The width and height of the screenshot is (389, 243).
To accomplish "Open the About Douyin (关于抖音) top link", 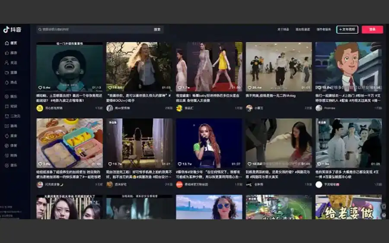I will (x=283, y=30).
